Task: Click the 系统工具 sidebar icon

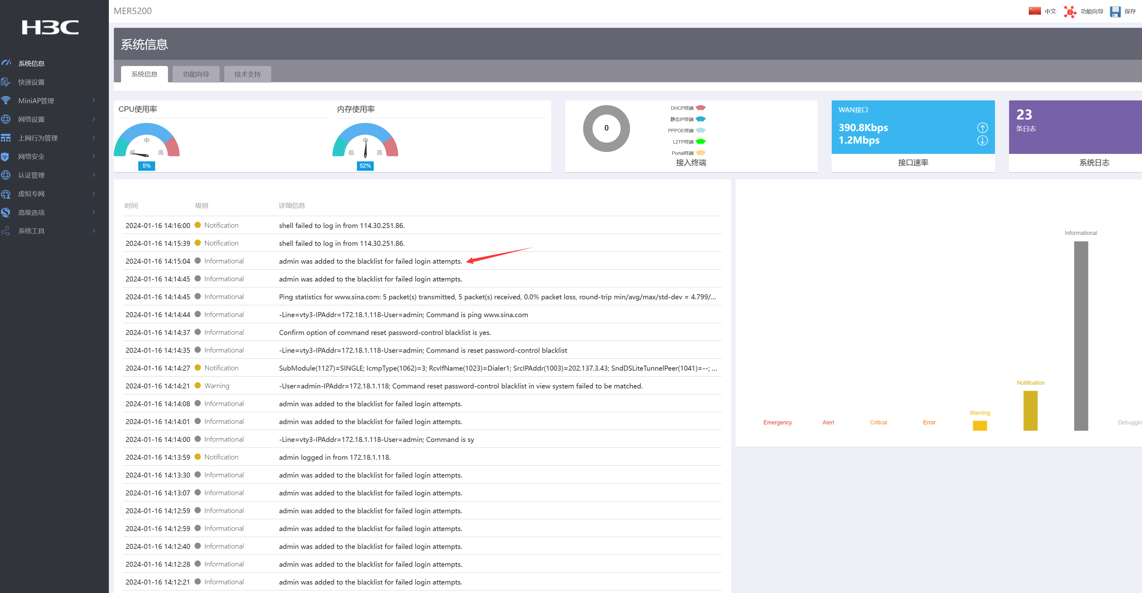Action: pos(5,231)
